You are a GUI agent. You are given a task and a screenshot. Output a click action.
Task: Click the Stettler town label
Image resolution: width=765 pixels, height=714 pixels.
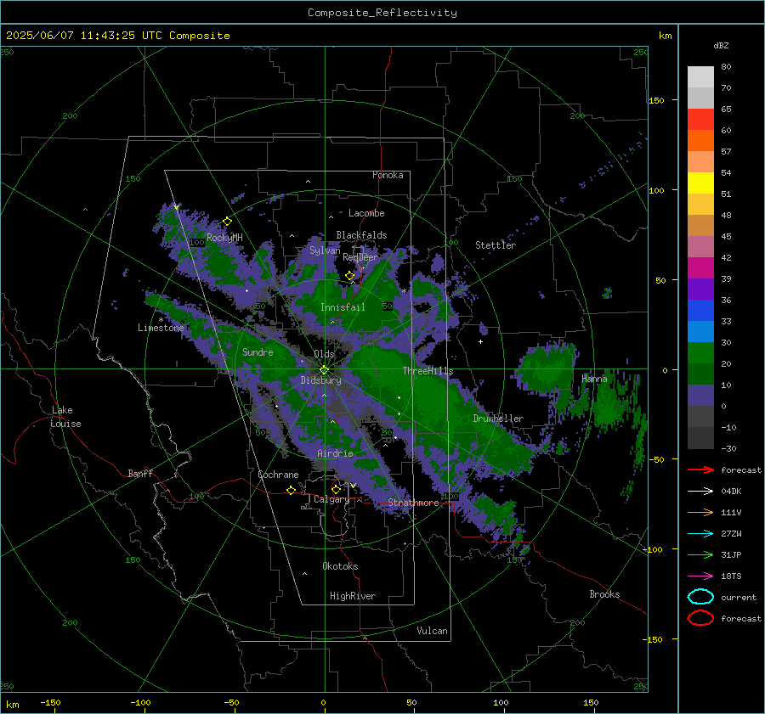[496, 245]
